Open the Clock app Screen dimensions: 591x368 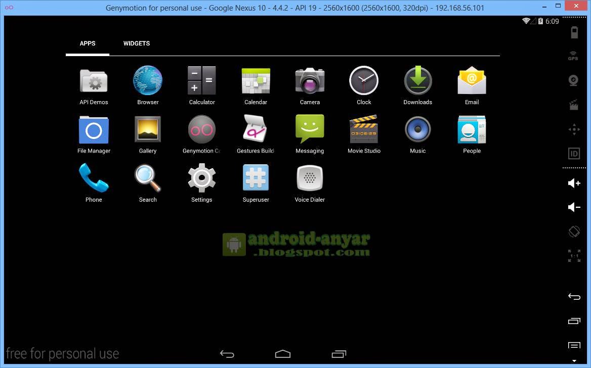364,85
